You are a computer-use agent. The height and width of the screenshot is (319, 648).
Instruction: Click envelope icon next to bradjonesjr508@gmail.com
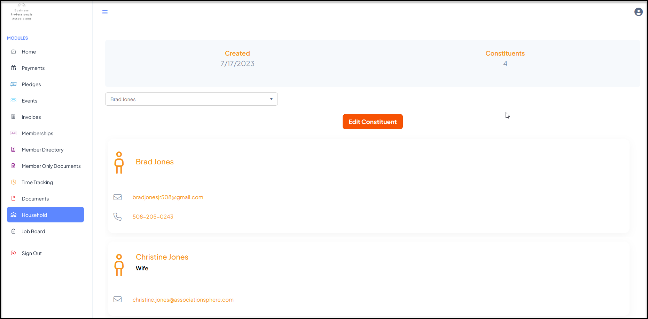click(x=118, y=197)
